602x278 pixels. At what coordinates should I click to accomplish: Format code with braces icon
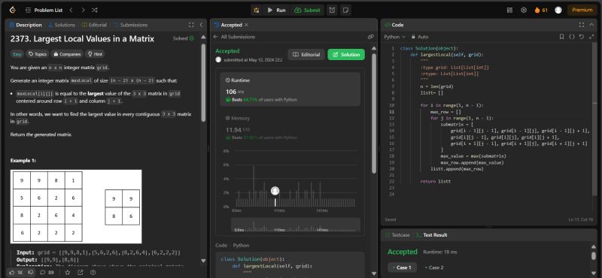(572, 37)
